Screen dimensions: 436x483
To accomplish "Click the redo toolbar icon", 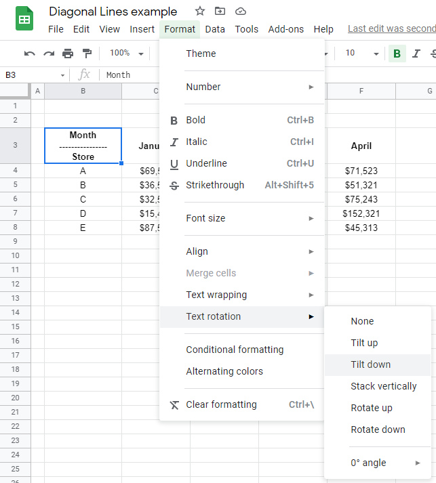I will tap(48, 54).
